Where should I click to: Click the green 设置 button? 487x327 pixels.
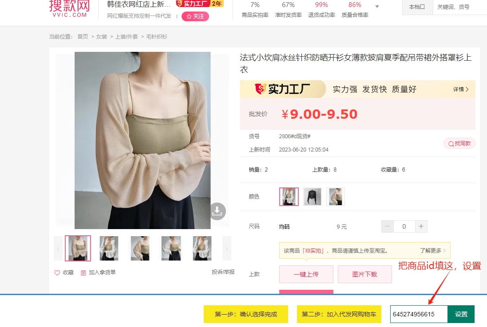[x=461, y=314]
